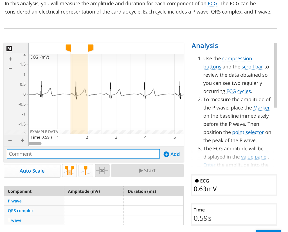
Task: Click the left orange region marker handle
Action: click(x=68, y=48)
